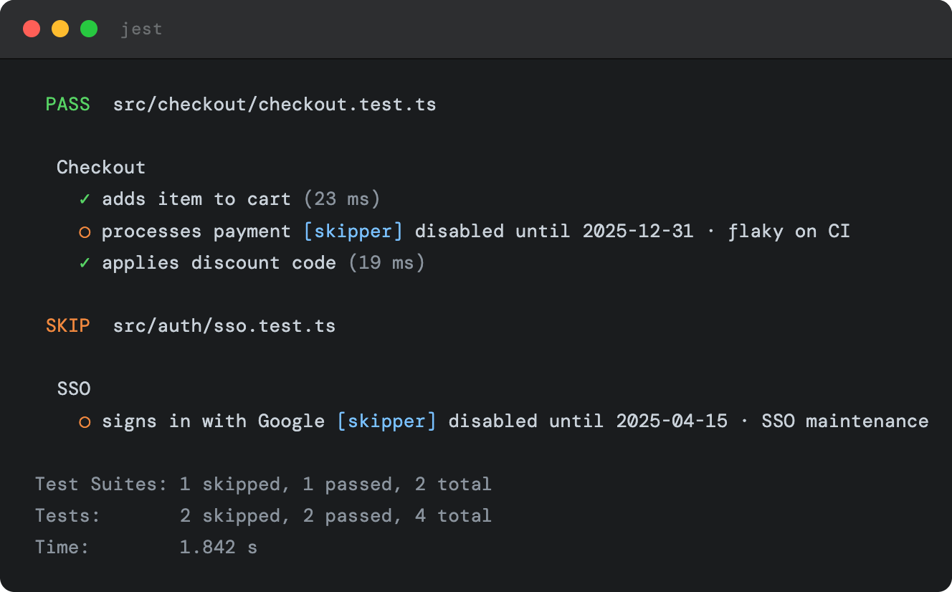Select the orange SKIP status badge

[x=67, y=325]
